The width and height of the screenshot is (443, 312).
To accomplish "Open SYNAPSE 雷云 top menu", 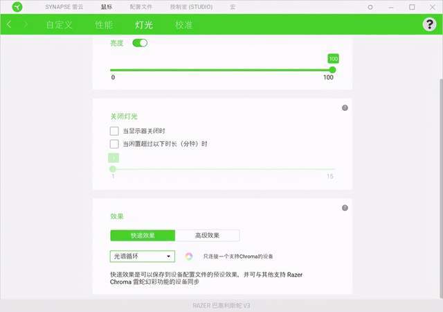I will pos(64,7).
